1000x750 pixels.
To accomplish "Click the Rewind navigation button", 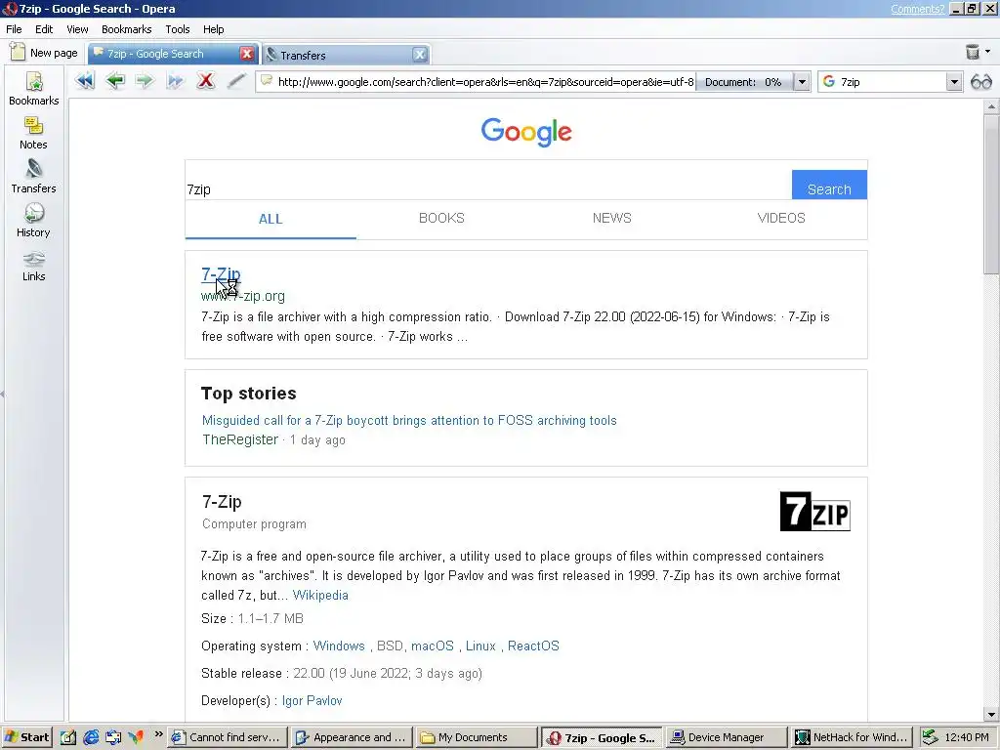I will point(84,81).
